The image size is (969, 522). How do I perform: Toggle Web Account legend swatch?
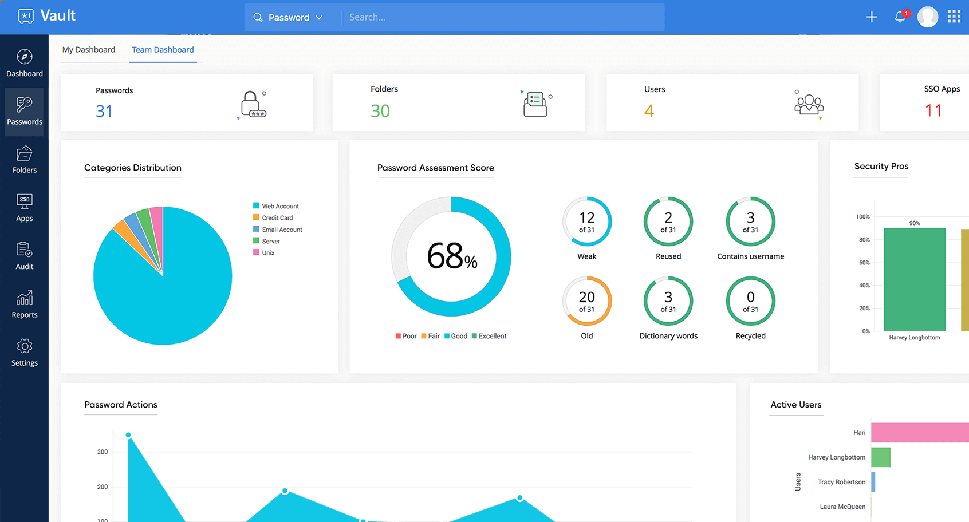257,205
